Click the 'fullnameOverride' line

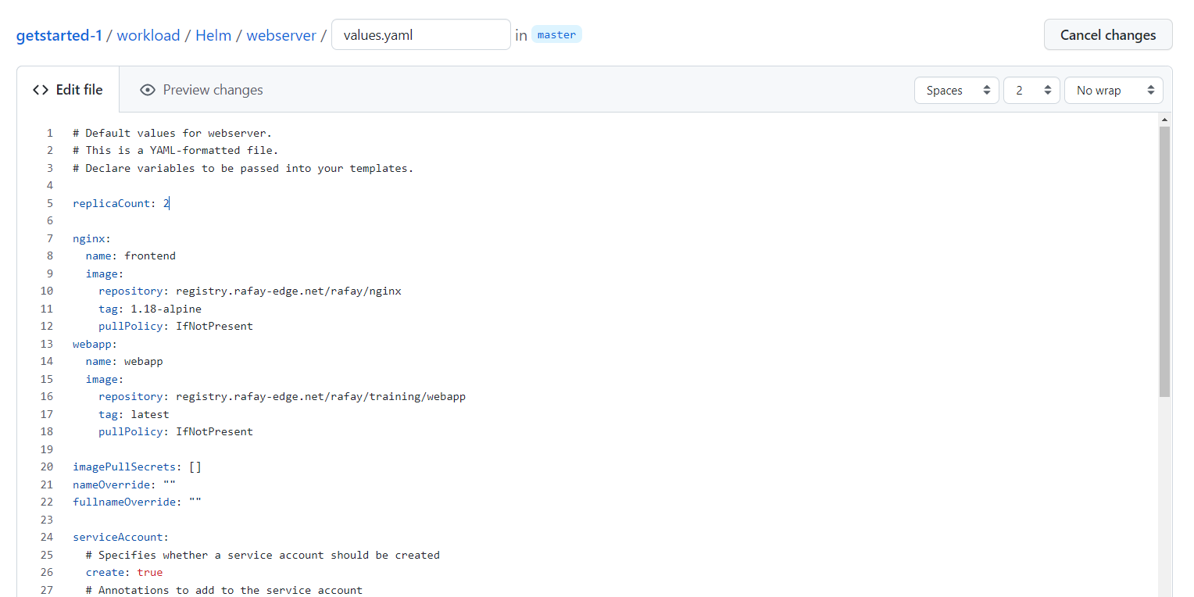[x=138, y=502]
